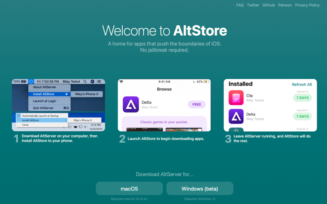Screen dimensions: 327x204
Task: Tap the FREE button for Delta
Action: (x=197, y=104)
